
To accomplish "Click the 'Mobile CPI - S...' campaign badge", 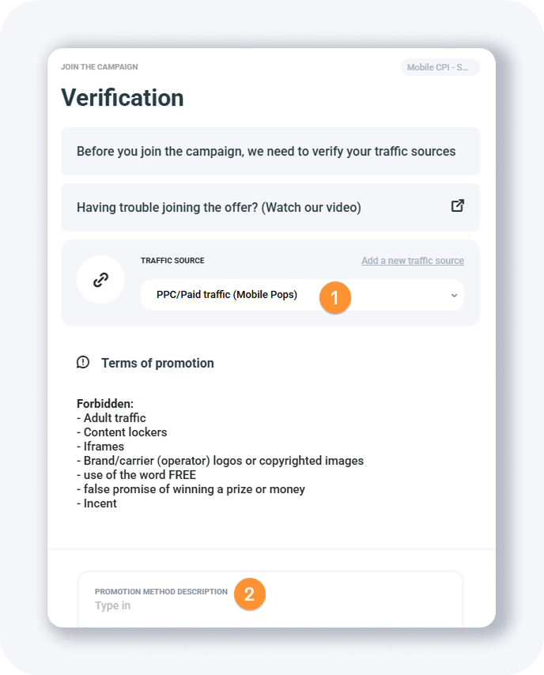I will (x=440, y=67).
